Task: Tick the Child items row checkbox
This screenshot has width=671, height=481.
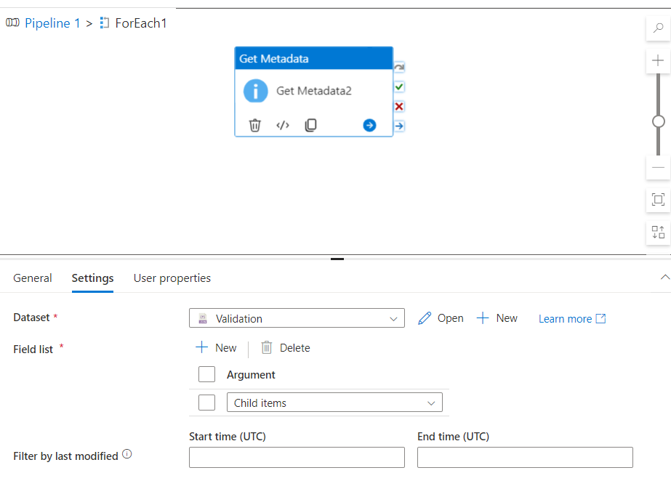Action: point(206,403)
